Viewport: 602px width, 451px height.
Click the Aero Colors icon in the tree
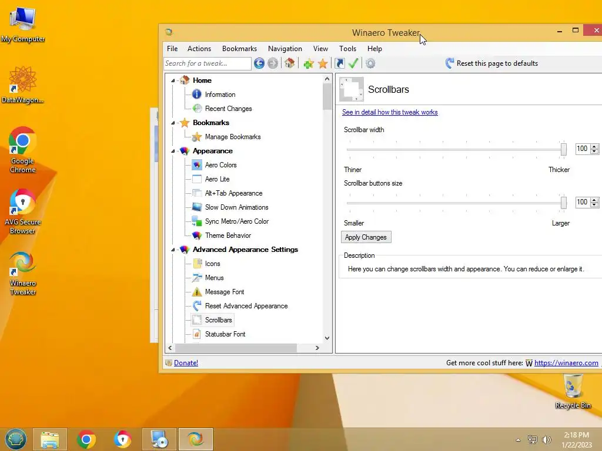coord(197,165)
